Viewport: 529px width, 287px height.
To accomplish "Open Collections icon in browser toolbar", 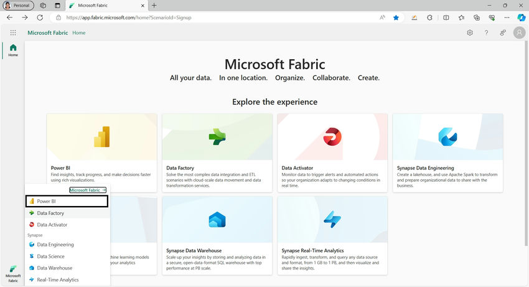I will coord(476,17).
